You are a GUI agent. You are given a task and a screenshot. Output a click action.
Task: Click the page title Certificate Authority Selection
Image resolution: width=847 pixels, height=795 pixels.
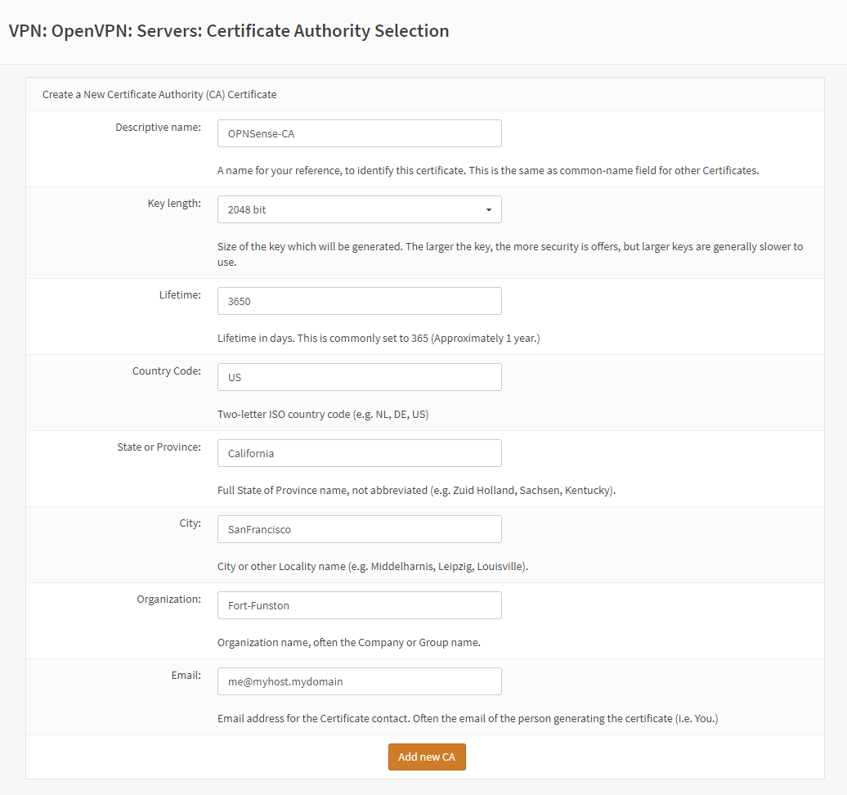pyautogui.click(x=229, y=31)
